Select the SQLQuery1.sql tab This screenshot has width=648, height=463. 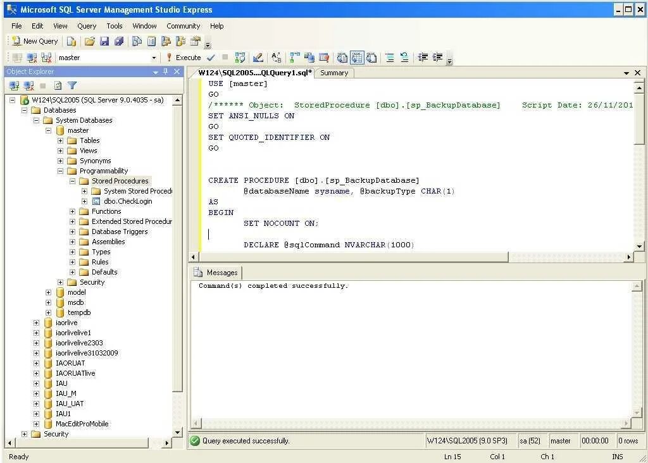coord(255,73)
